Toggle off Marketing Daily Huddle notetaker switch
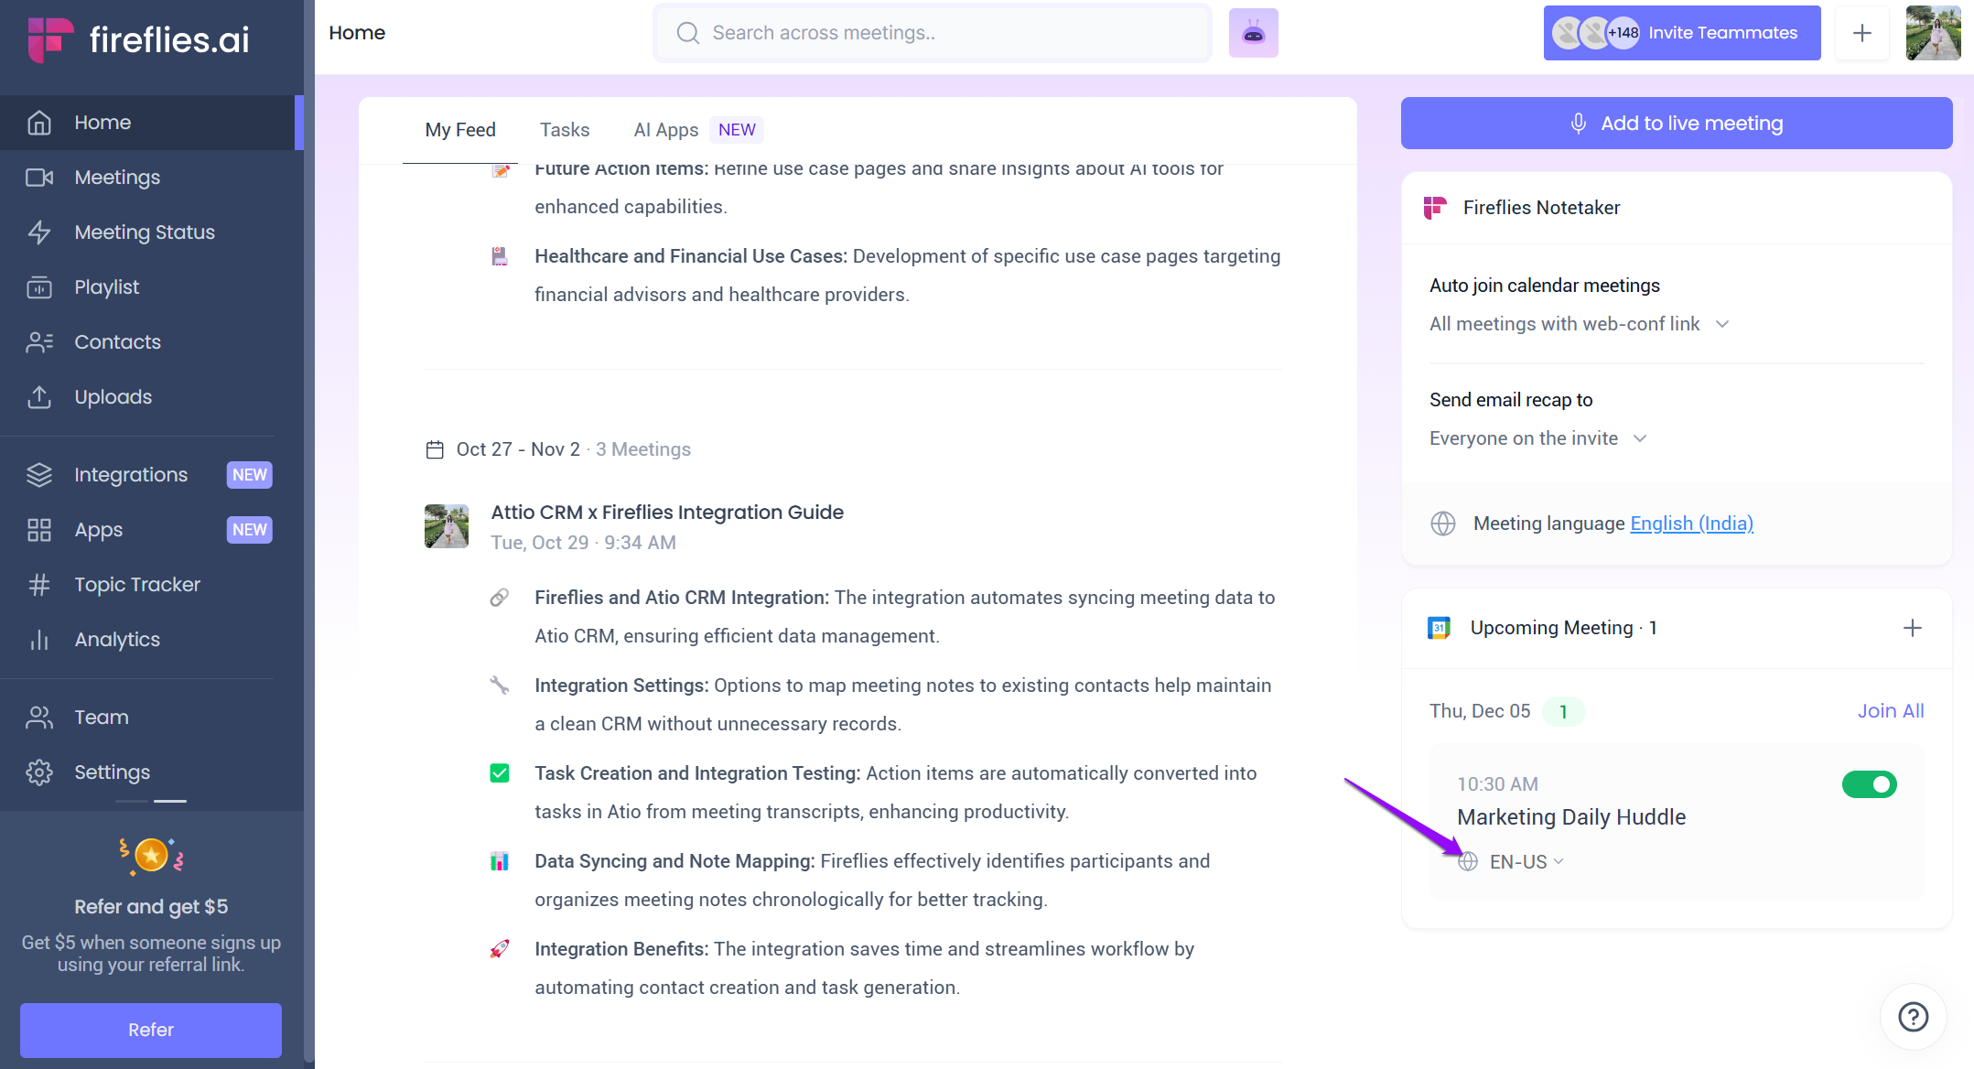1974x1069 pixels. [x=1869, y=784]
